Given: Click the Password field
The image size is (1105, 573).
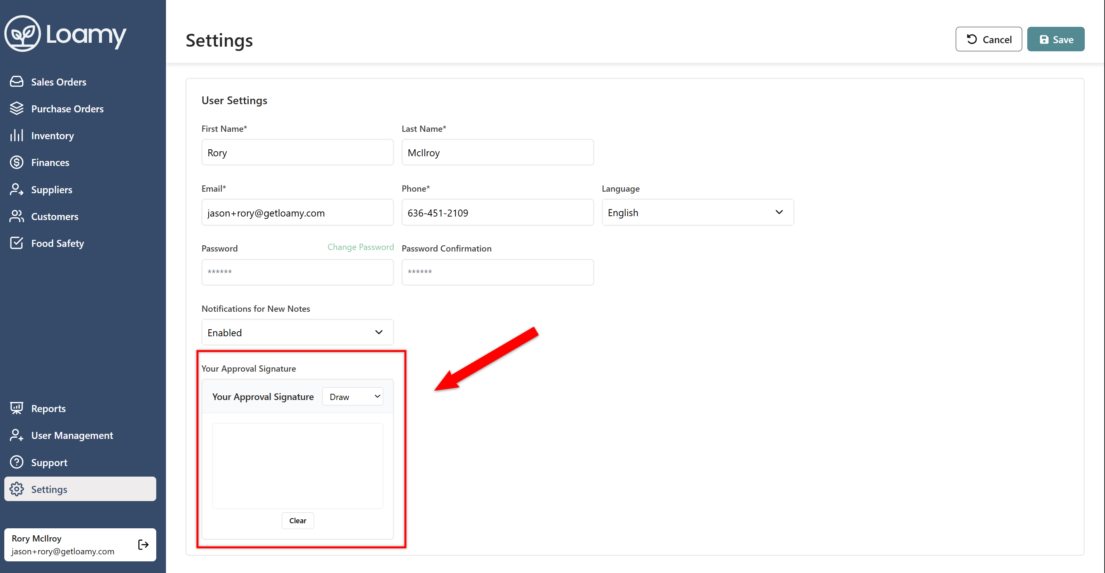Looking at the screenshot, I should (x=297, y=272).
